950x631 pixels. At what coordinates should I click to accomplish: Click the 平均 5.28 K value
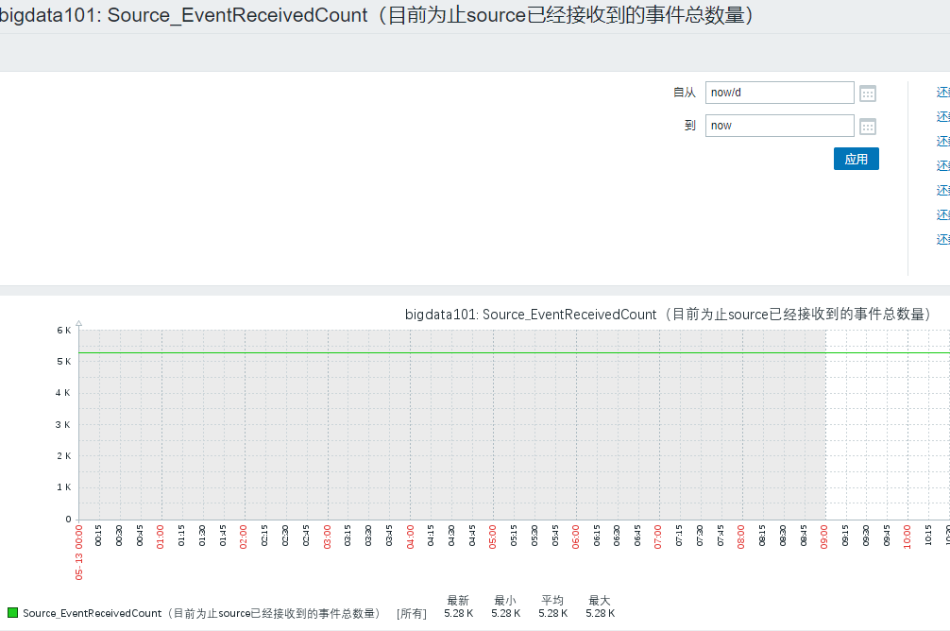[553, 613]
